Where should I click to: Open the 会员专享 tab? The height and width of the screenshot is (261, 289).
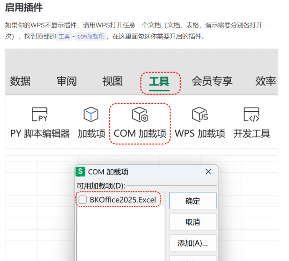click(x=212, y=81)
